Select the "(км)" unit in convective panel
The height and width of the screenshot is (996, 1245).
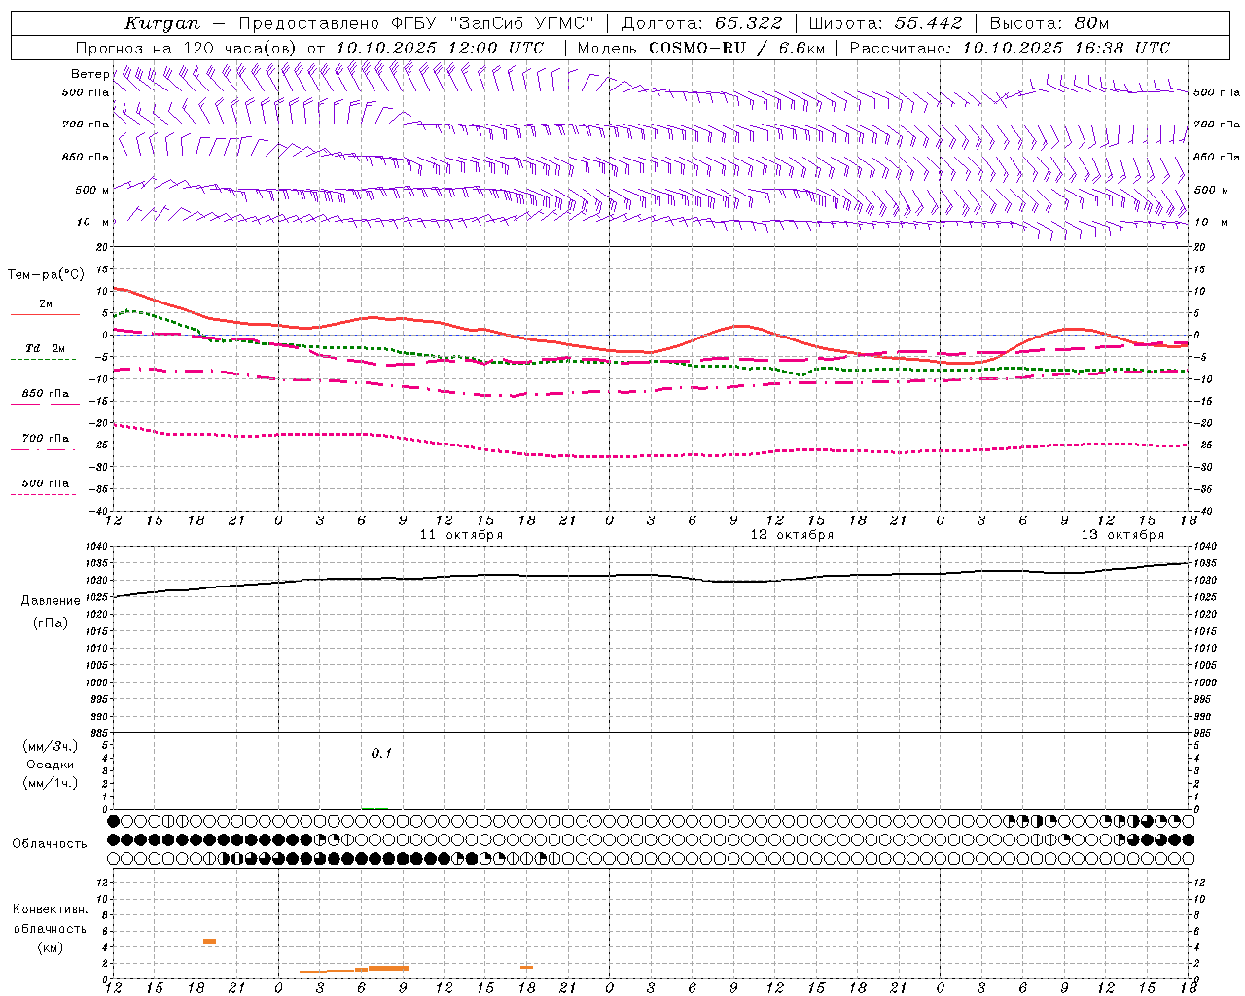pos(51,947)
